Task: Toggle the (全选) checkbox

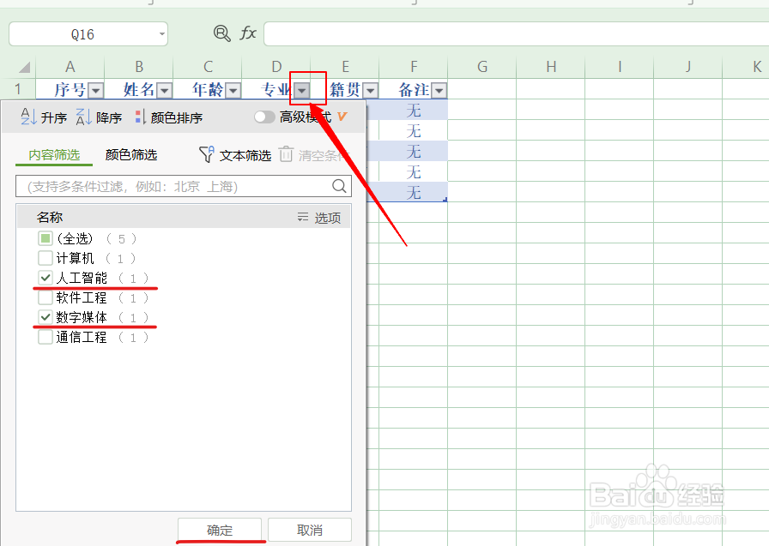Action: pyautogui.click(x=45, y=238)
